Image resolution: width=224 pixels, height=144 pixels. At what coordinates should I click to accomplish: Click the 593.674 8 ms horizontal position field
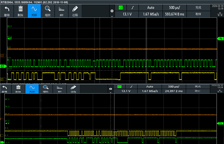tap(174, 14)
